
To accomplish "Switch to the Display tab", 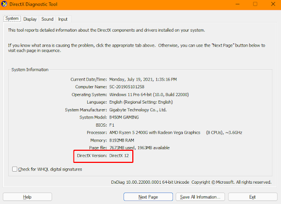I will 30,19.
